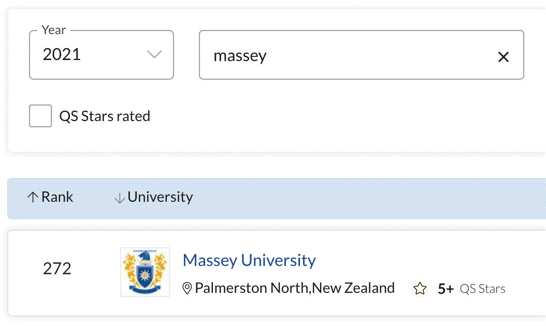Click the QS Stars text beside 5+
546x326 pixels.
482,289
